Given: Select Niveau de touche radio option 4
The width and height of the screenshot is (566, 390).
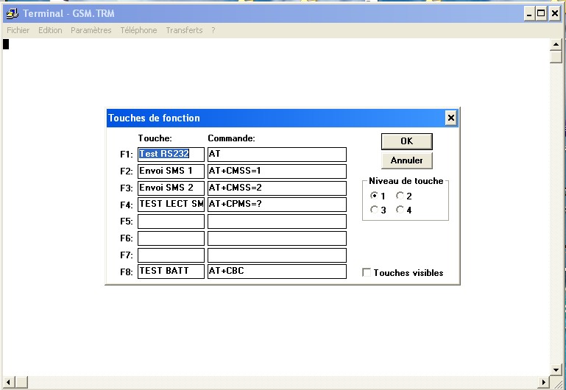Looking at the screenshot, I should coord(400,210).
